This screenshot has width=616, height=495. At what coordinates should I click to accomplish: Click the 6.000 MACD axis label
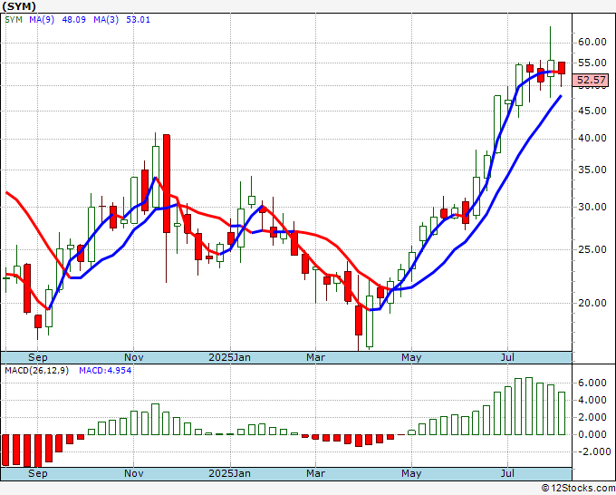point(592,383)
